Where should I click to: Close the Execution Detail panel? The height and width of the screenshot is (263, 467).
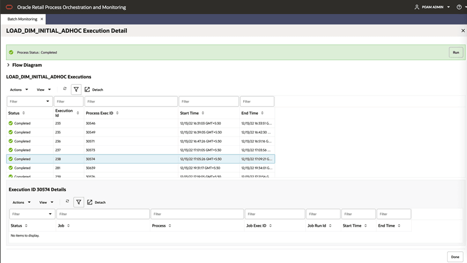463,30
